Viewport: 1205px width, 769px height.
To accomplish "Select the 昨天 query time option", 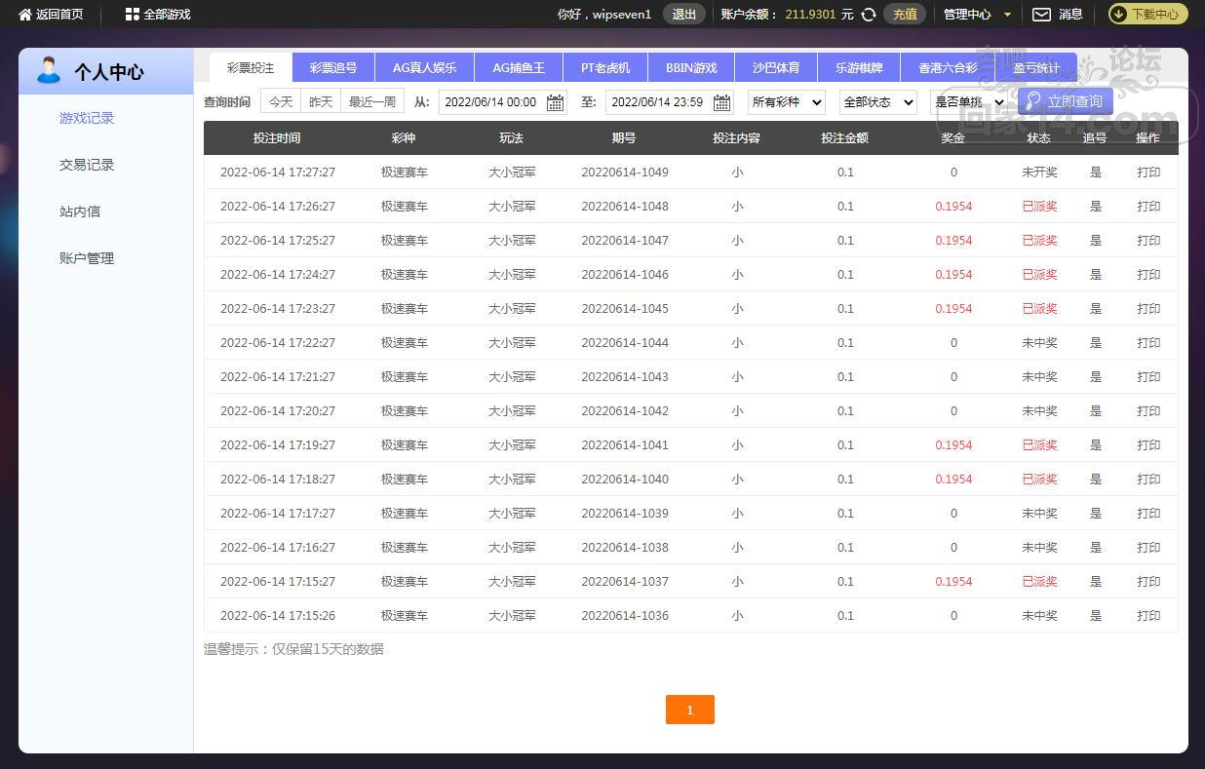I will pyautogui.click(x=321, y=101).
